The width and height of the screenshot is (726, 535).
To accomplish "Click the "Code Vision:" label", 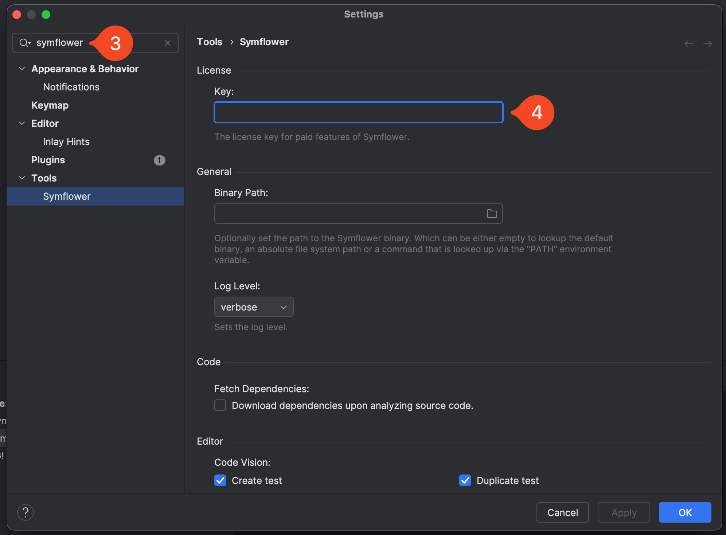I will click(242, 462).
